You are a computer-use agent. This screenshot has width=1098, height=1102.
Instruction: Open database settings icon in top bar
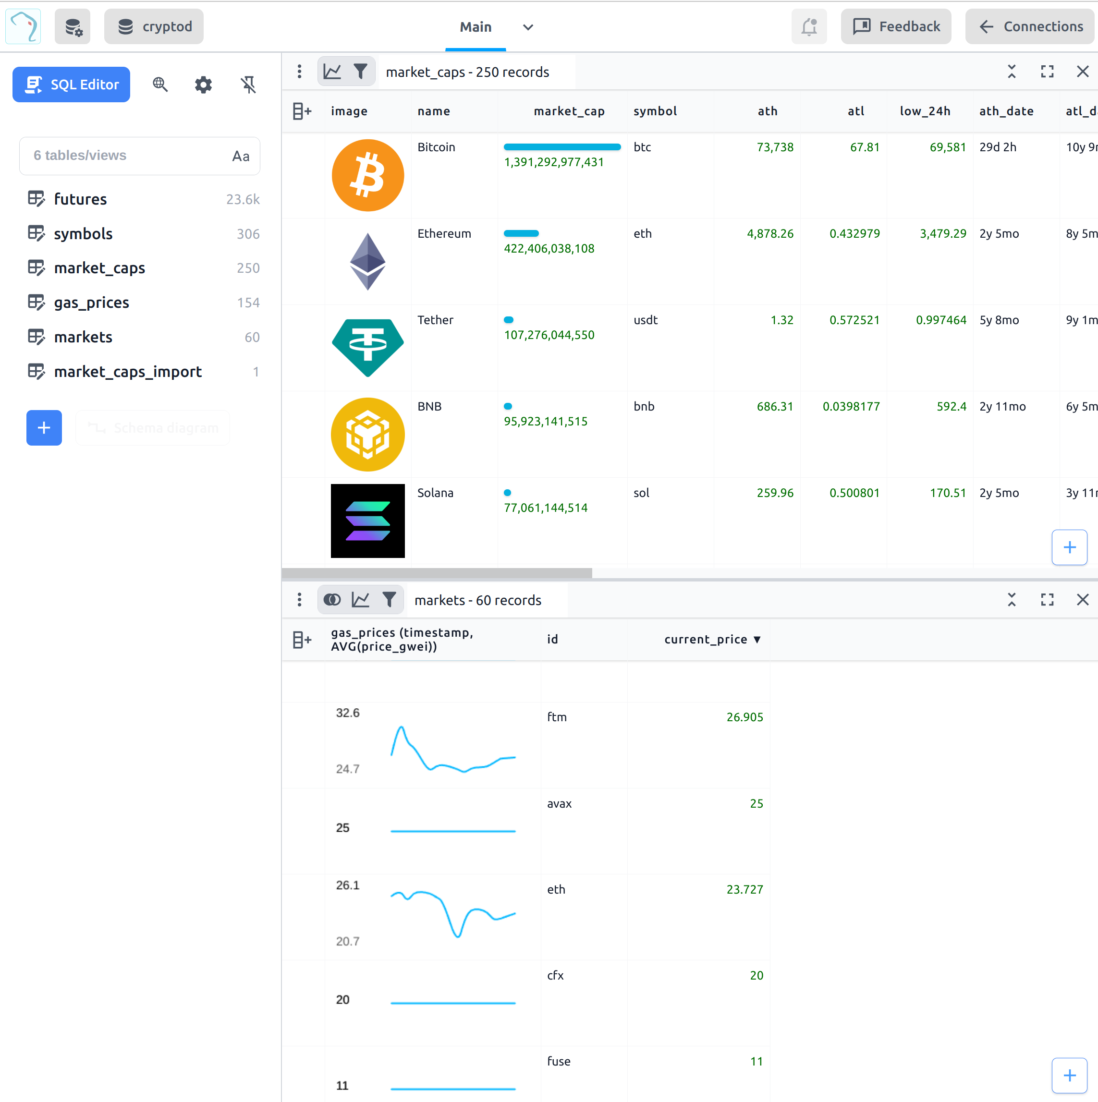73,27
